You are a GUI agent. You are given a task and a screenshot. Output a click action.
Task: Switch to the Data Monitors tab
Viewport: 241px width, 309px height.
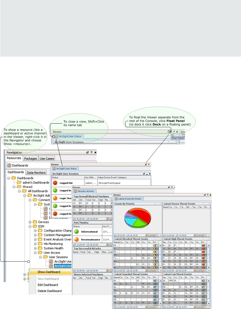pos(36,172)
